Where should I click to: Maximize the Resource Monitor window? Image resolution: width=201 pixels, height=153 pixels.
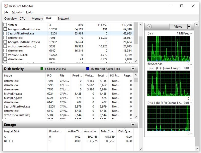(182, 6)
